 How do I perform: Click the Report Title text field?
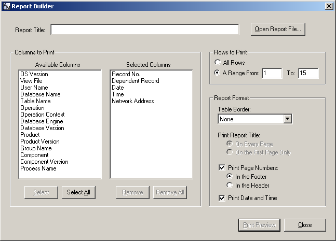click(x=144, y=30)
